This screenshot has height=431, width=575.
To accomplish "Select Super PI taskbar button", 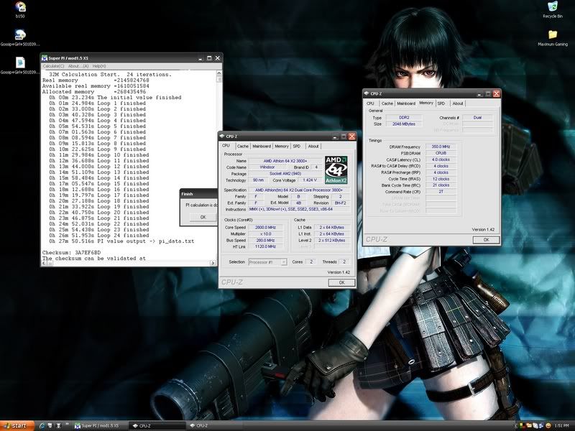I will [98, 425].
